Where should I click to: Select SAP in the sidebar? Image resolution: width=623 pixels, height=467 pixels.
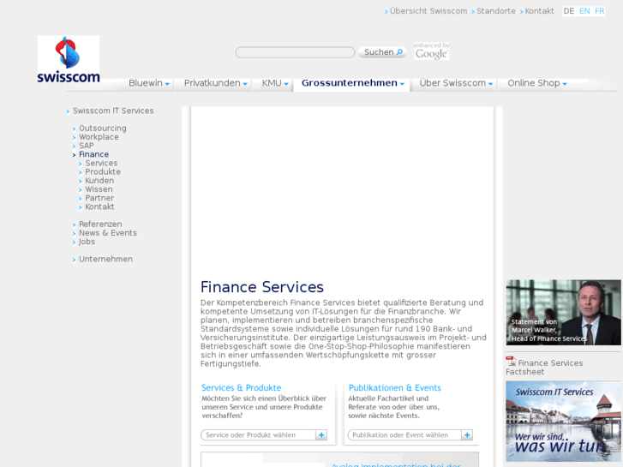87,146
